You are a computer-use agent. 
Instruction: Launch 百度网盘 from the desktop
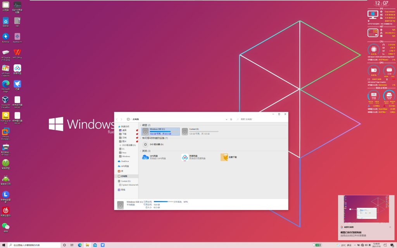pyautogui.click(x=17, y=69)
